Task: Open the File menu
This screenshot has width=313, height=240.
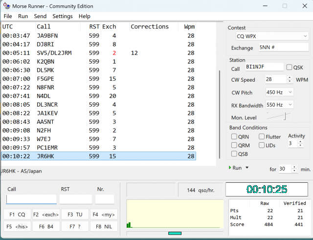Action: (8, 16)
